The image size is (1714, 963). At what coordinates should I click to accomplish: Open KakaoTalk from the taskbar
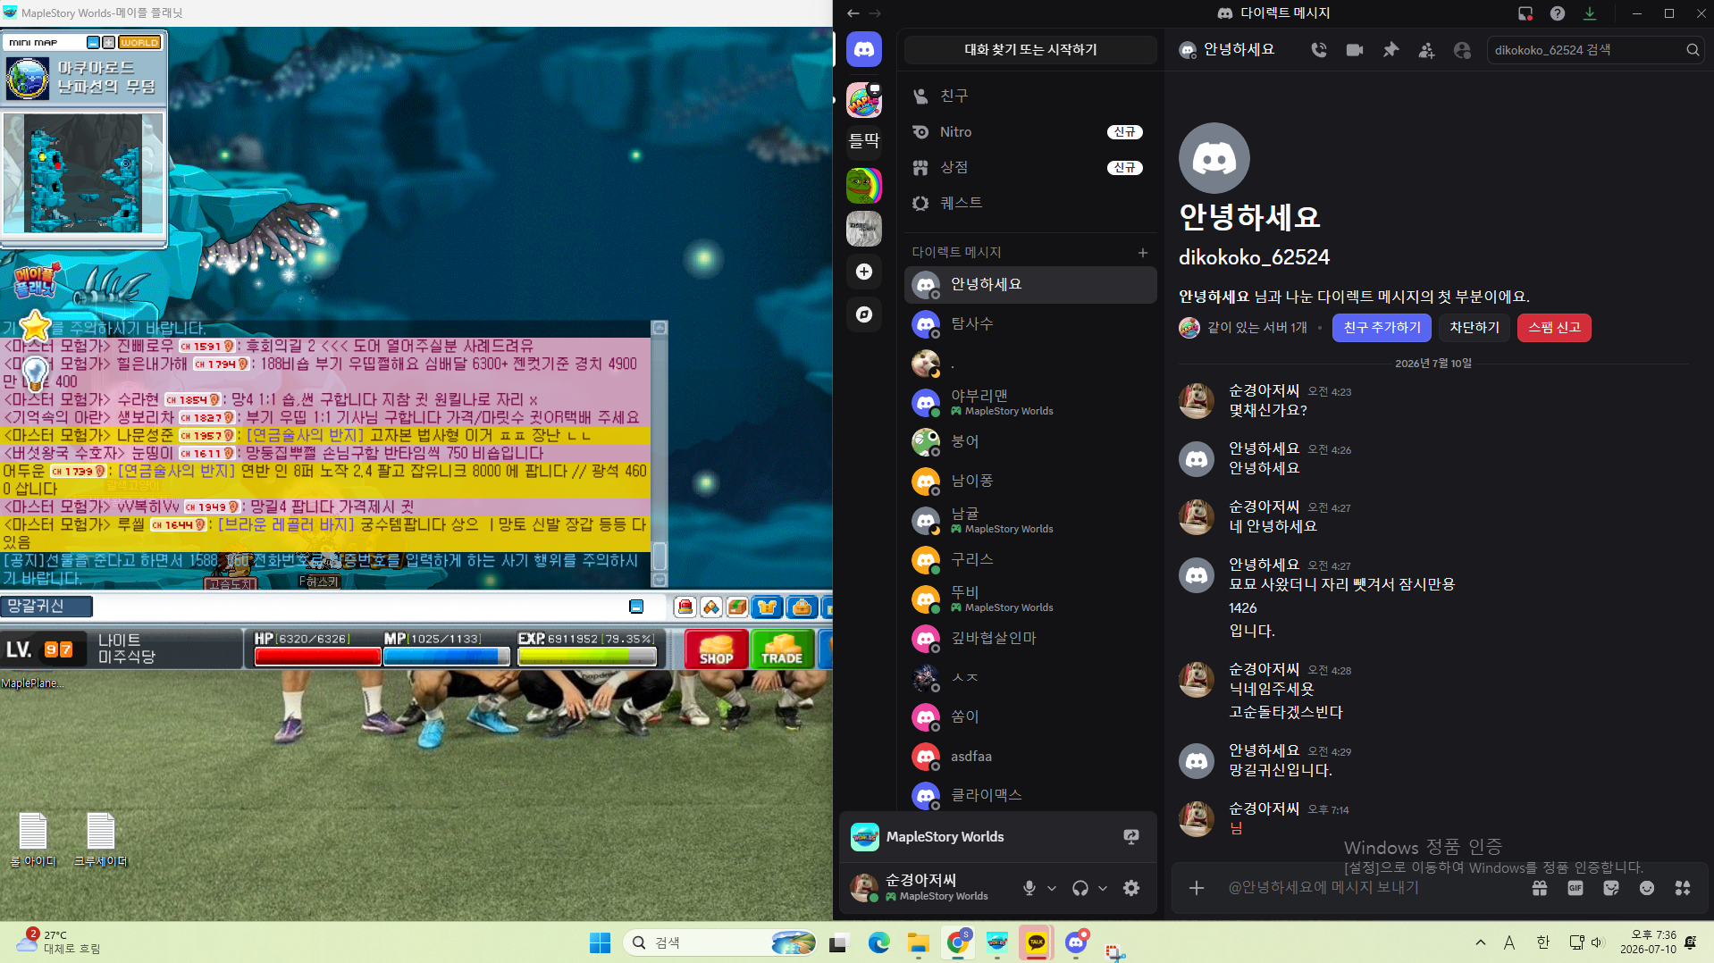pos(1037,942)
